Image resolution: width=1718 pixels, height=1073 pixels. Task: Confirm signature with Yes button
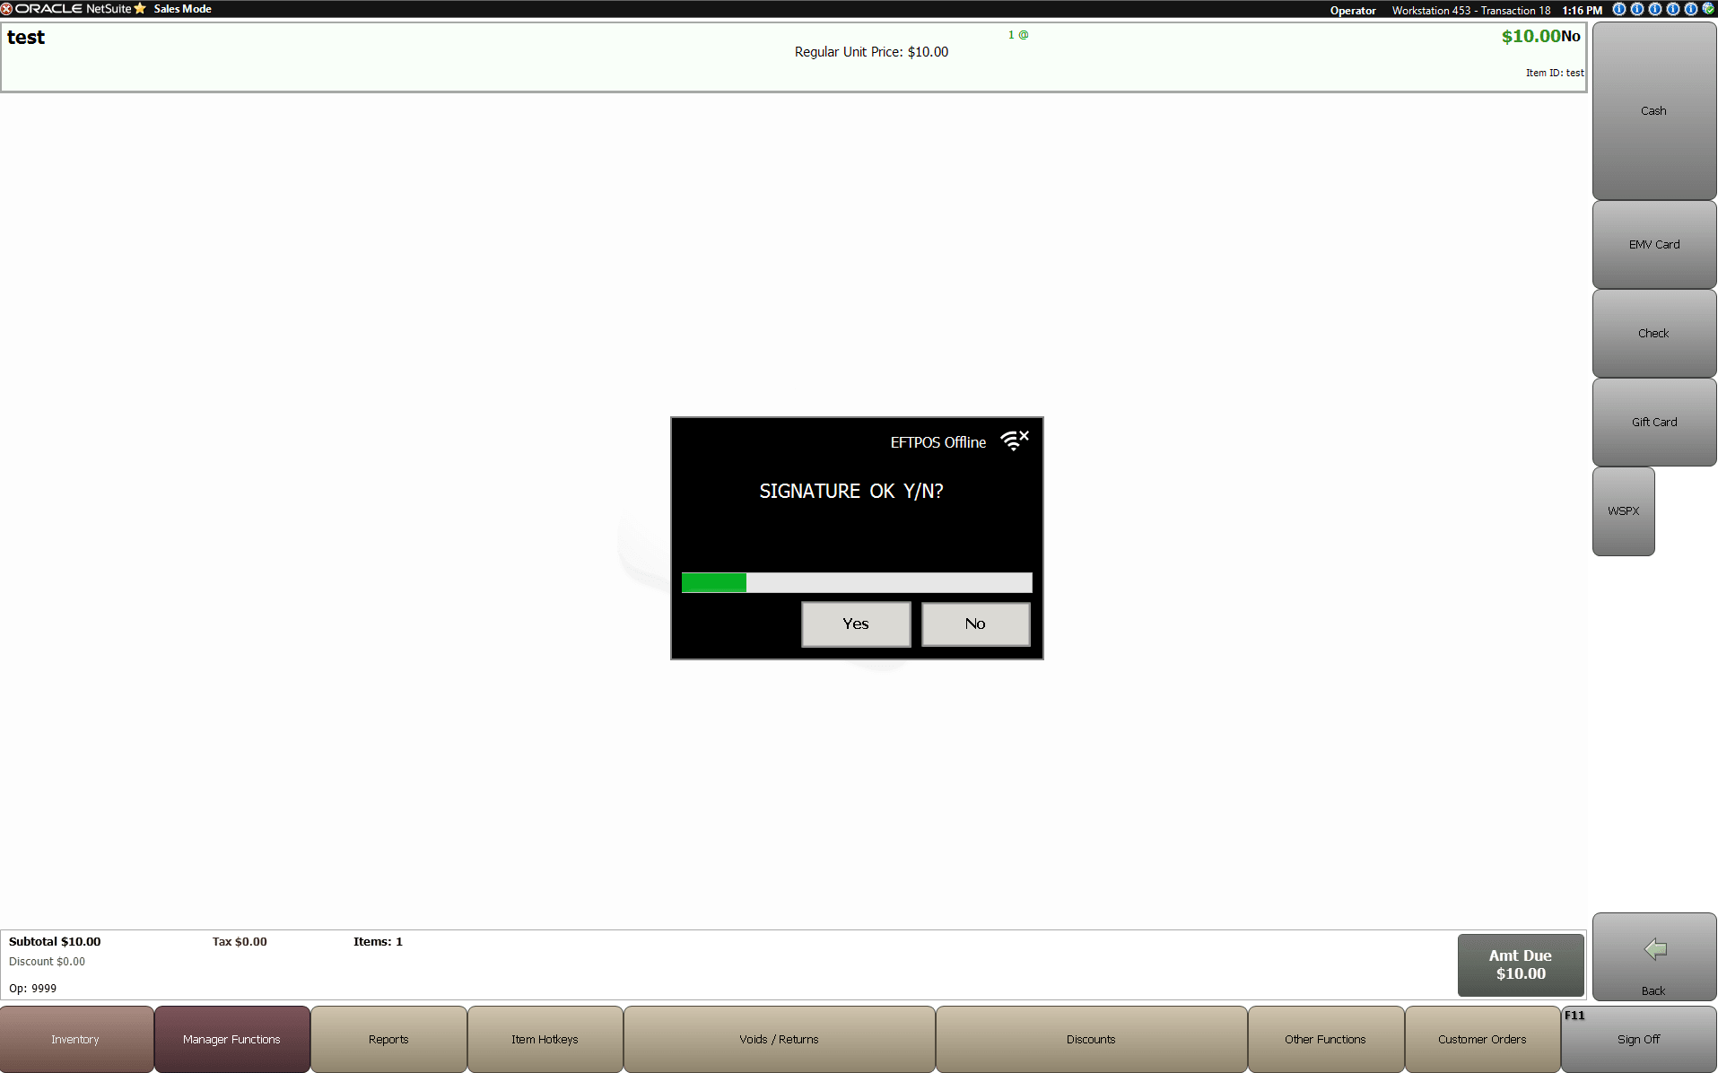(856, 624)
